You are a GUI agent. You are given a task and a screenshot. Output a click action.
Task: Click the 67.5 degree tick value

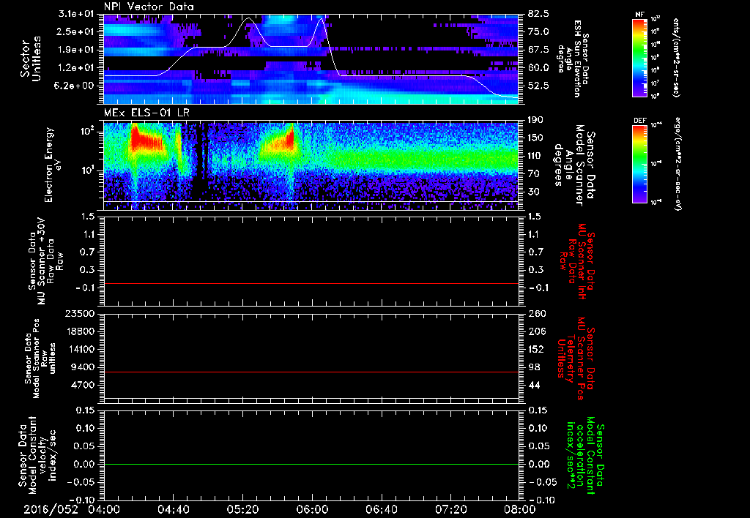pos(538,50)
